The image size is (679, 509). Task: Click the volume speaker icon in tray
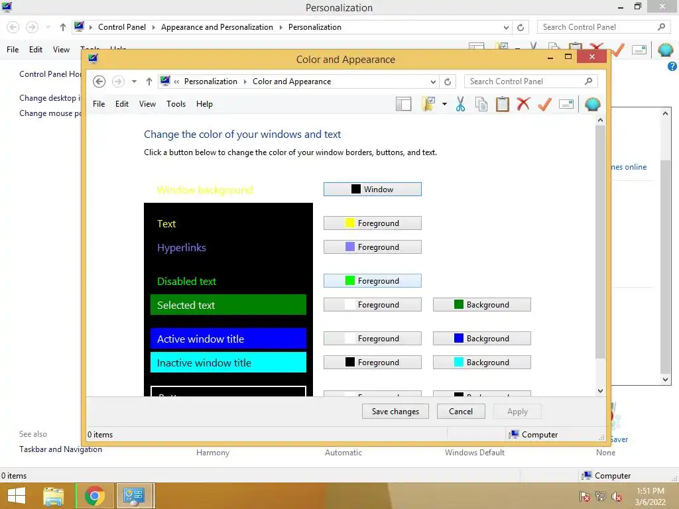point(617,496)
